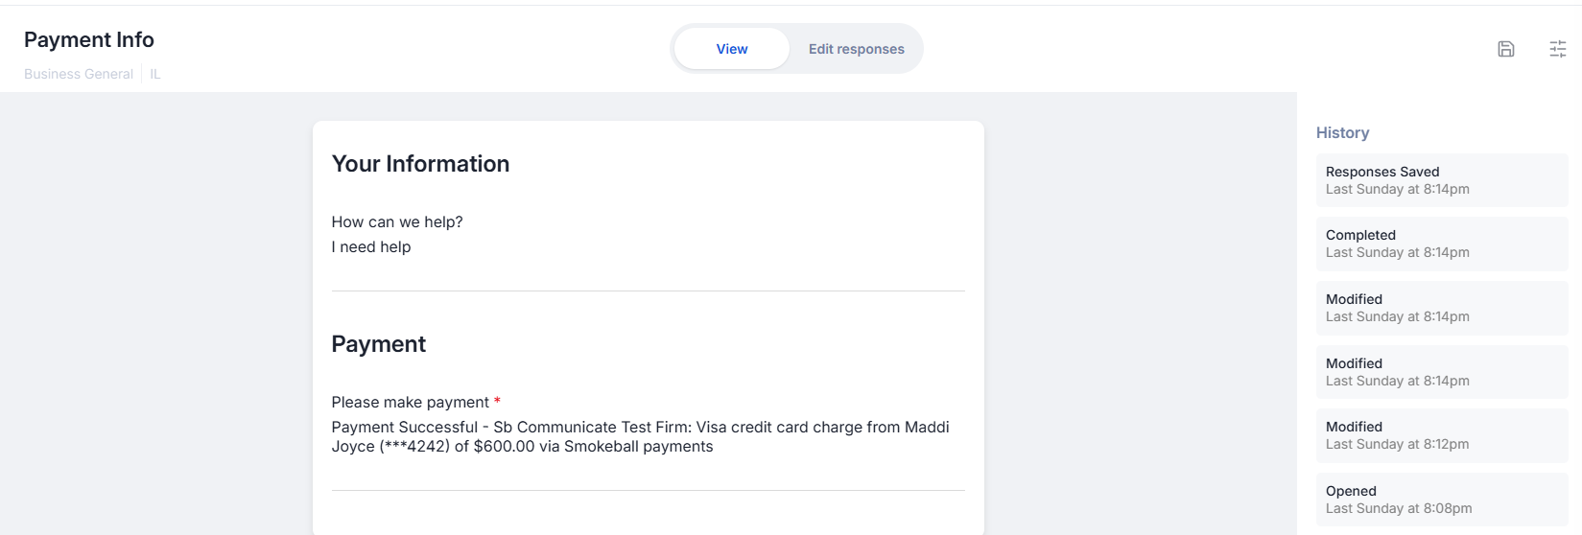Viewport: 1582px width, 535px height.
Task: Click the 'How can we help?' question
Action: [397, 221]
